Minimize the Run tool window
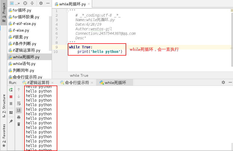Image resolution: width=233 pixels, height=151 pixels. [230, 82]
